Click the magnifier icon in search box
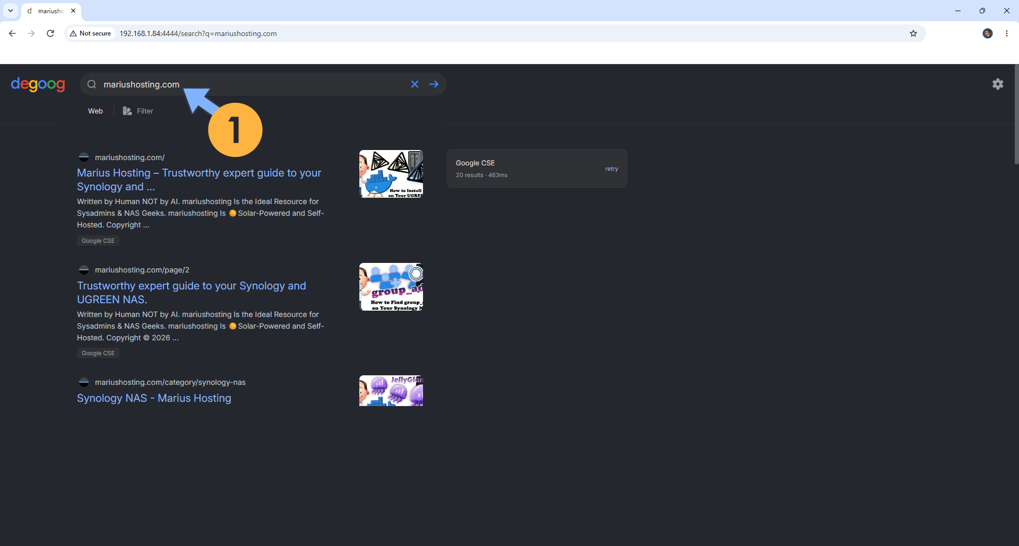The height and width of the screenshot is (546, 1019). click(x=92, y=84)
